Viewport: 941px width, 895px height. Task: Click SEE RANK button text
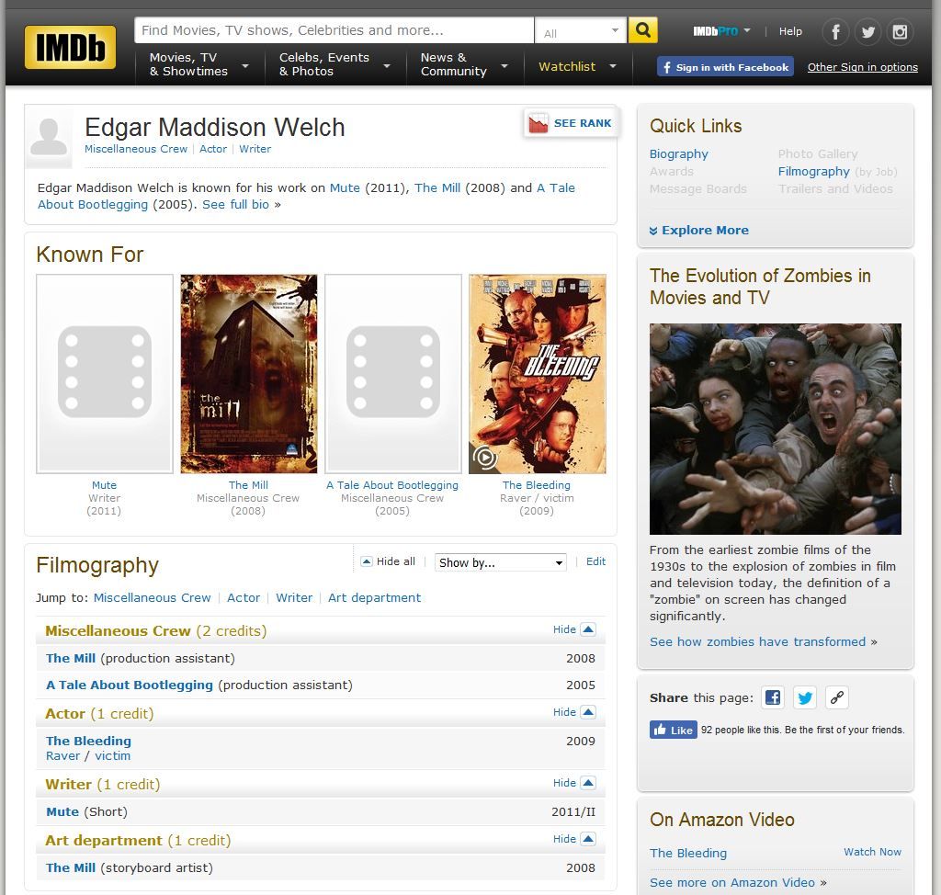coord(582,123)
